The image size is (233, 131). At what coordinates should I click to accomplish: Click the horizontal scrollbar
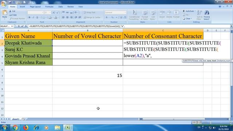174,119
